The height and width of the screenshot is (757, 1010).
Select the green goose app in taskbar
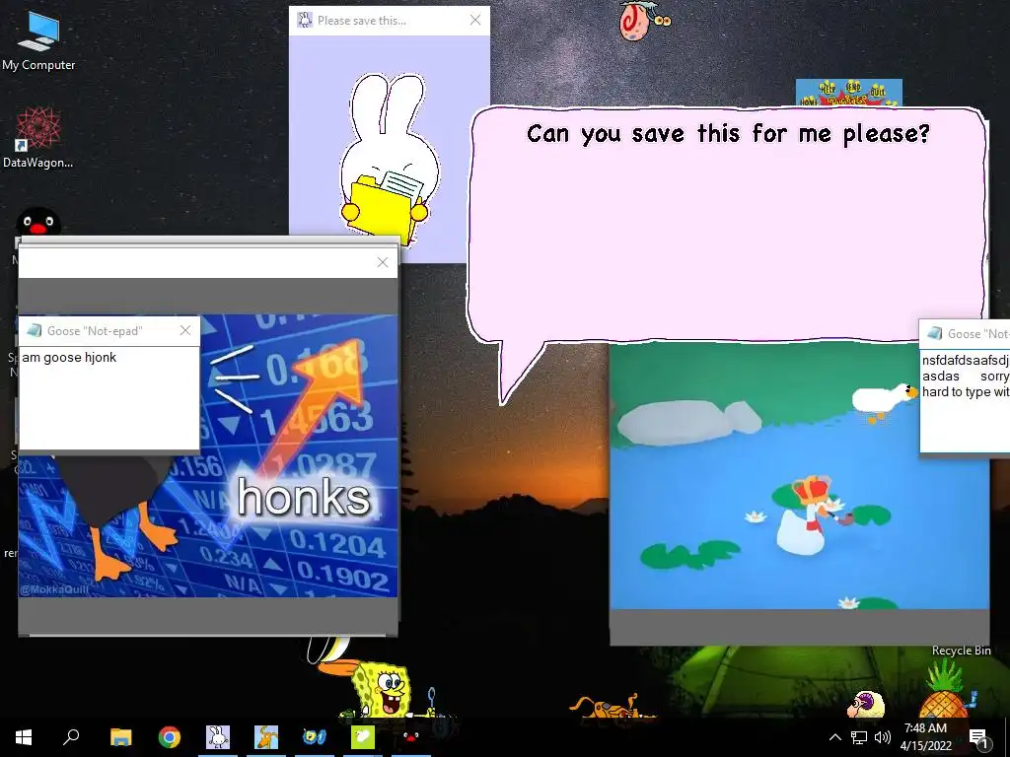point(363,737)
